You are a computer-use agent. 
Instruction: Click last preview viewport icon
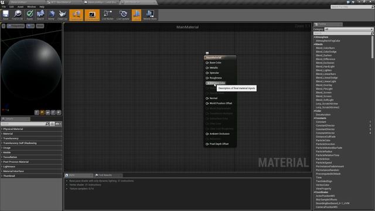click(x=59, y=113)
